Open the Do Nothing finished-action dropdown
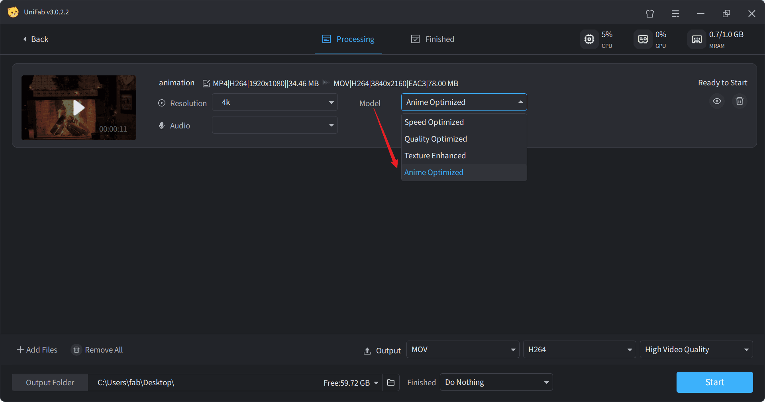 pos(496,382)
